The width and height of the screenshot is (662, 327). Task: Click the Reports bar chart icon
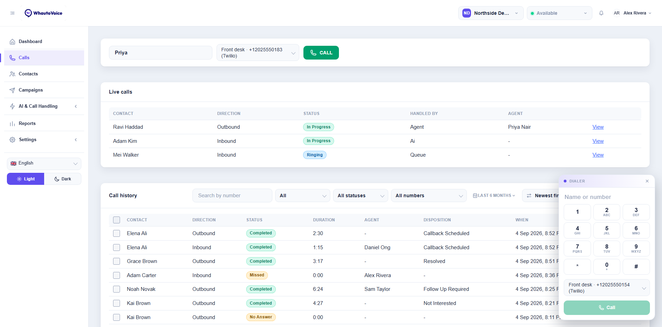pyautogui.click(x=12, y=124)
